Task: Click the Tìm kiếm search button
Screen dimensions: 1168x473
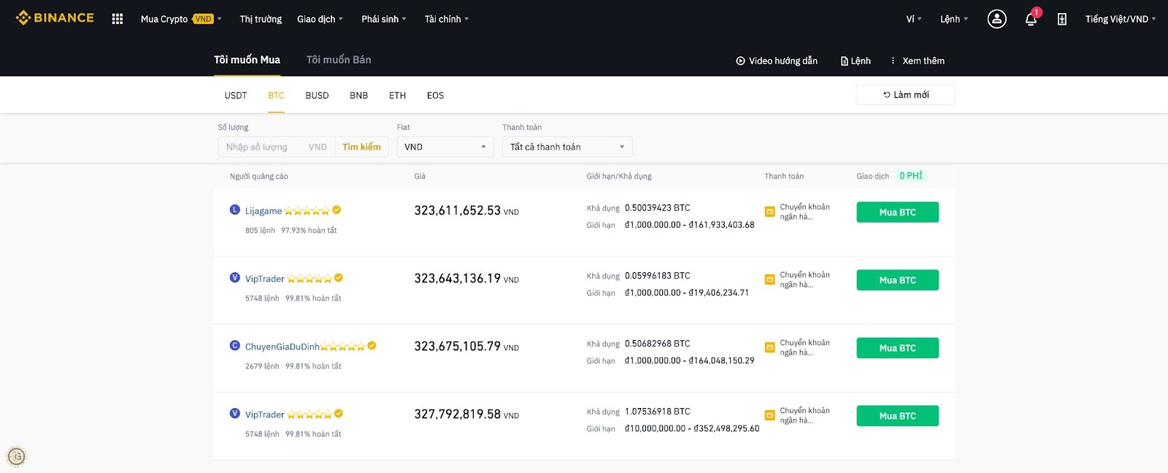Action: click(361, 147)
